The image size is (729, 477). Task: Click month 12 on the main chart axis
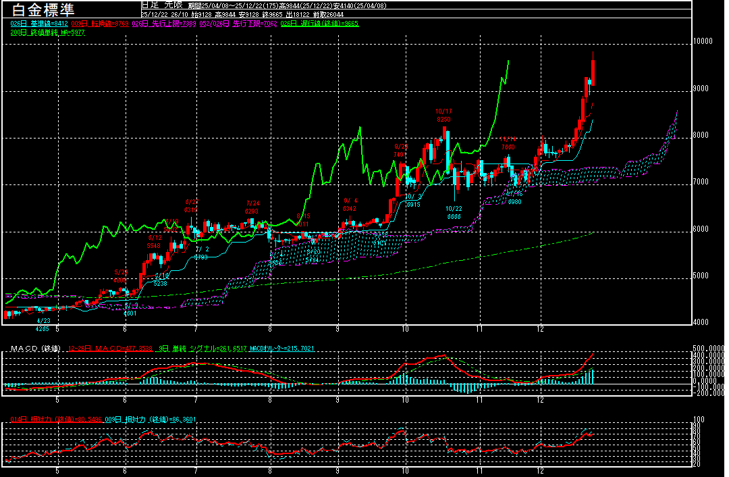tap(540, 330)
